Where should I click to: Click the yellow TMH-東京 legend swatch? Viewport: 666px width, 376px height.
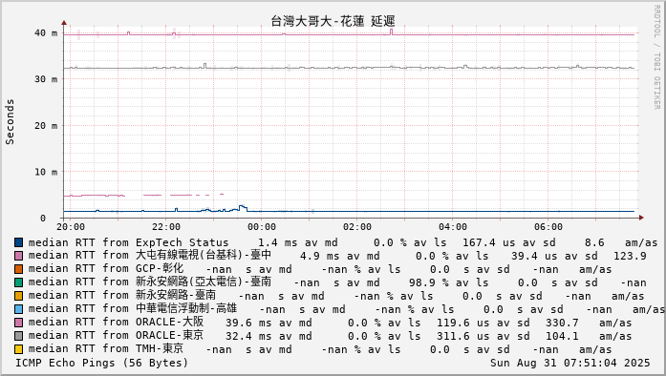18,349
